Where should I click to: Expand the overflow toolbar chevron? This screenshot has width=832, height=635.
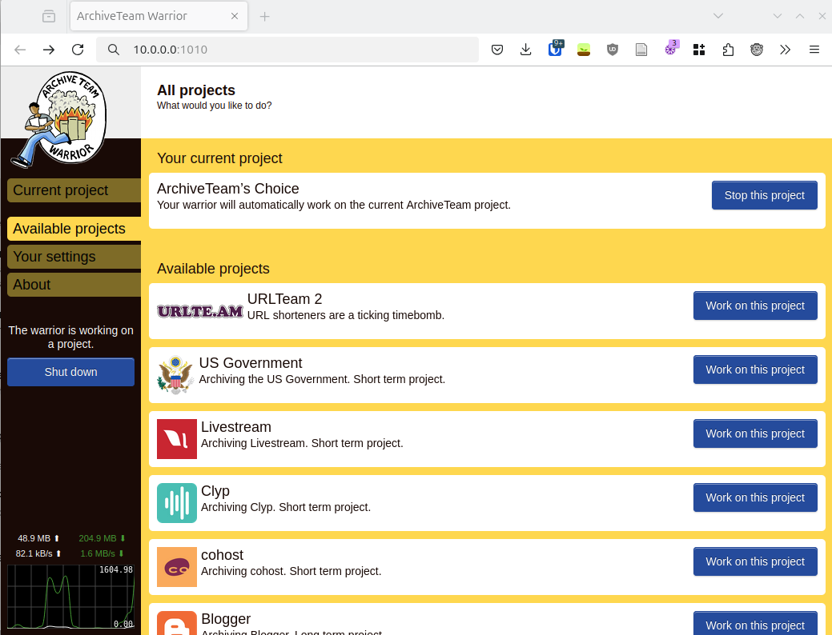(786, 50)
